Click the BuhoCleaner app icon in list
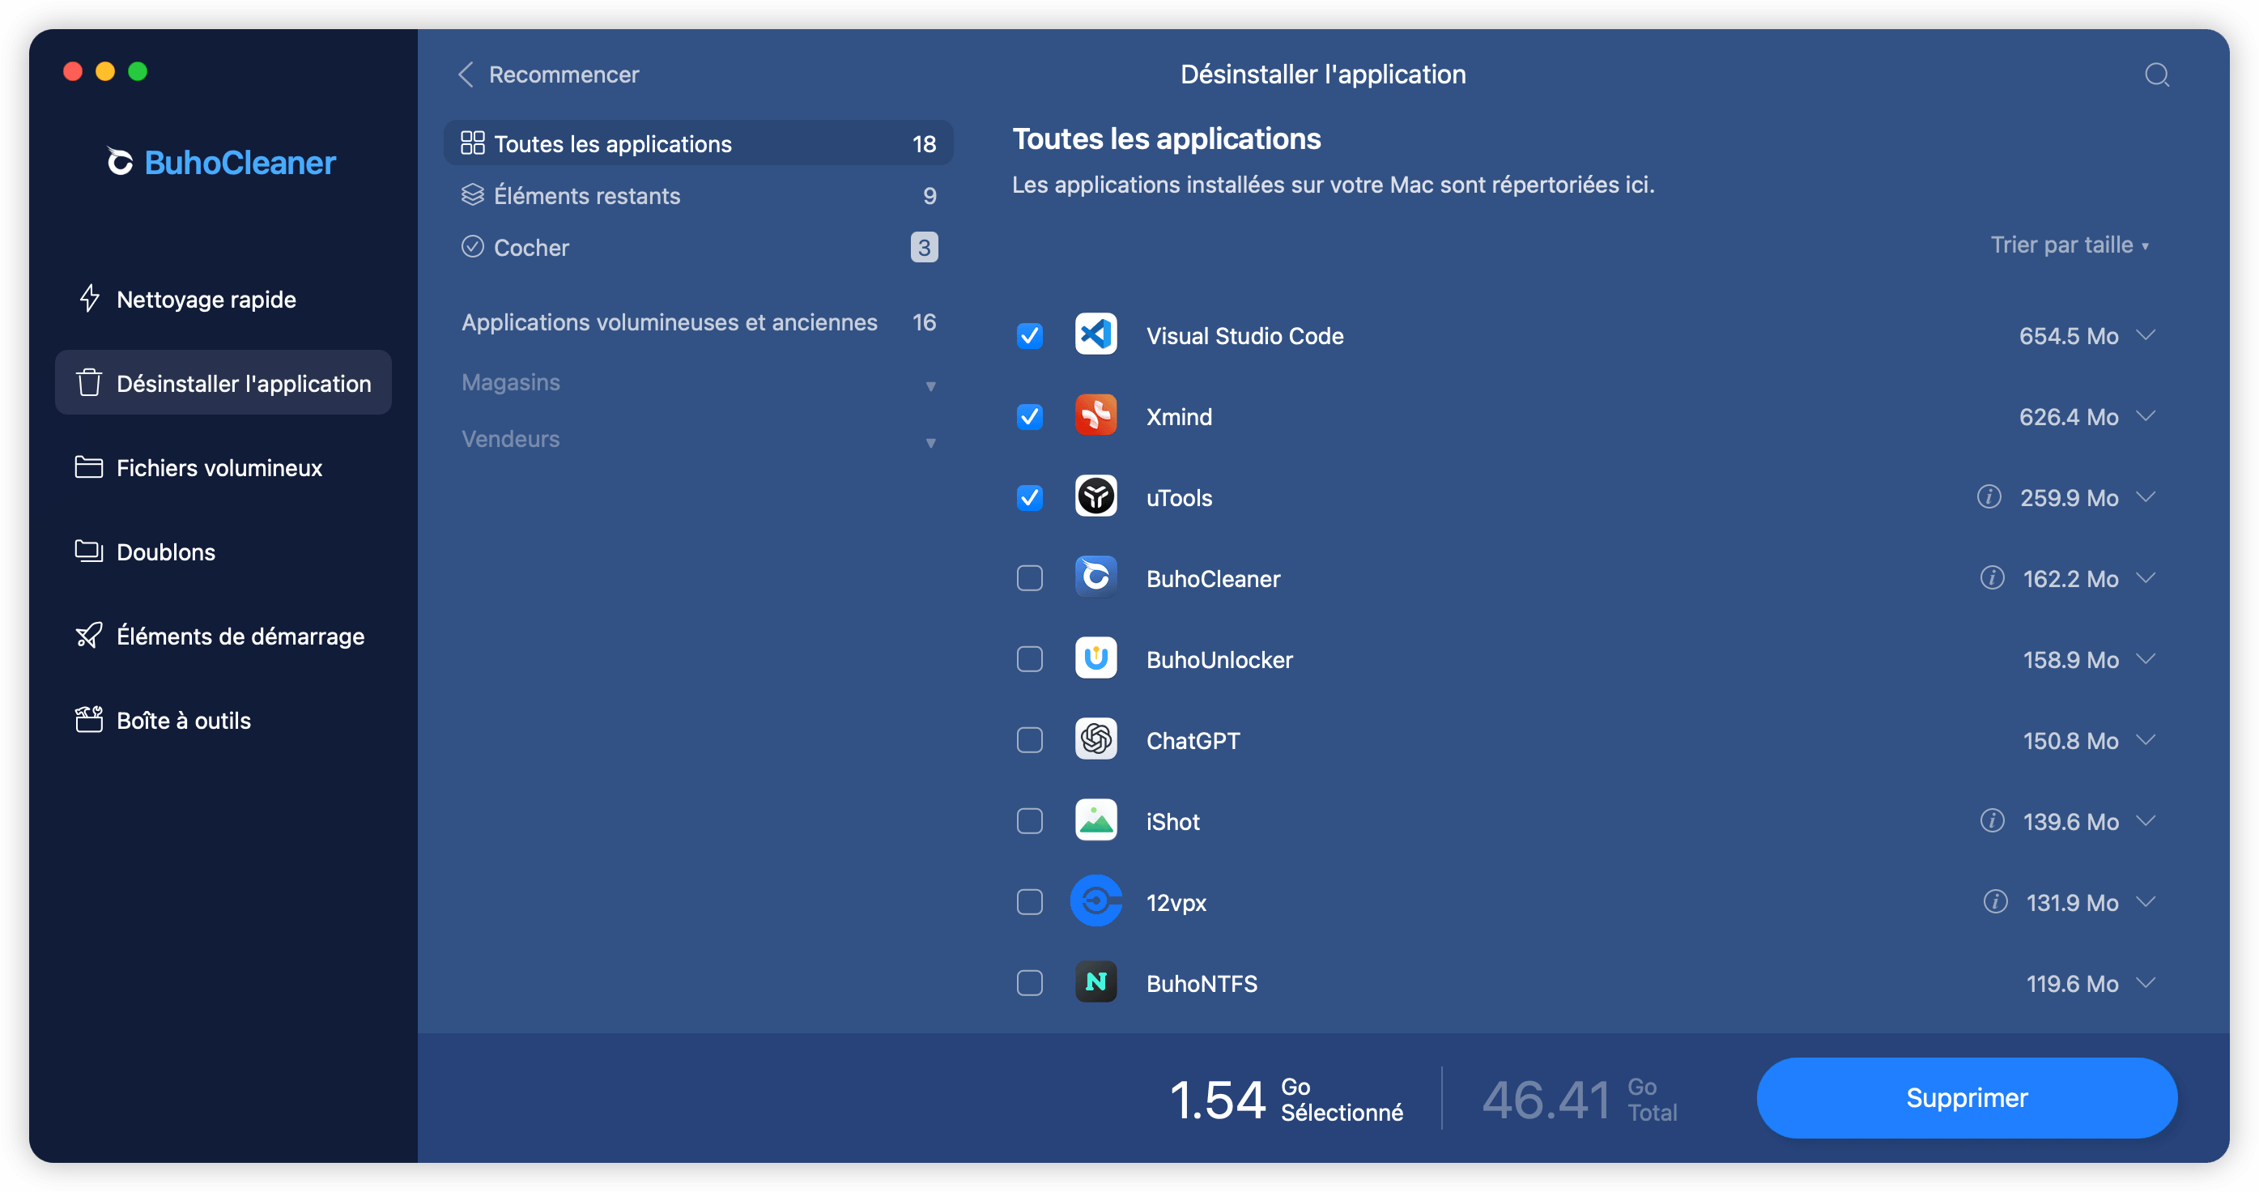This screenshot has width=2259, height=1192. pos(1096,577)
